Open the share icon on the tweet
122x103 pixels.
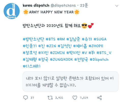pyautogui.click(x=99, y=98)
